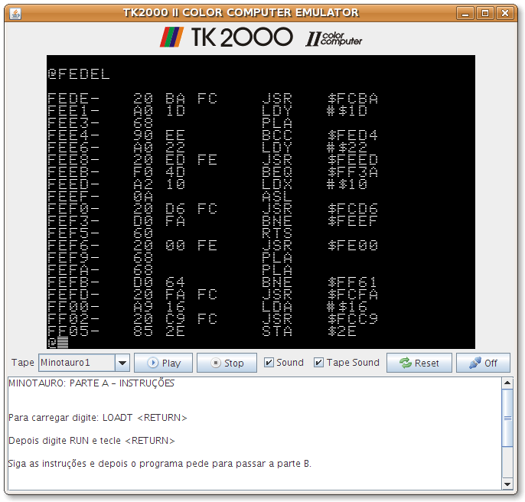Image resolution: width=525 pixels, height=502 pixels.
Task: Click 'Para carregar digite: LOADT' line
Action: point(98,418)
